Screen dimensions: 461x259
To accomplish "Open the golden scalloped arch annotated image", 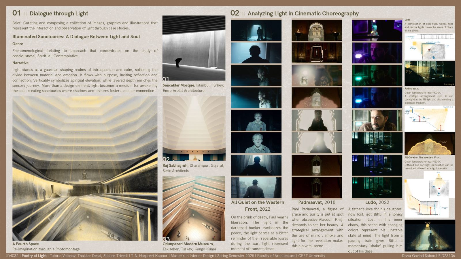I will pos(430,144).
